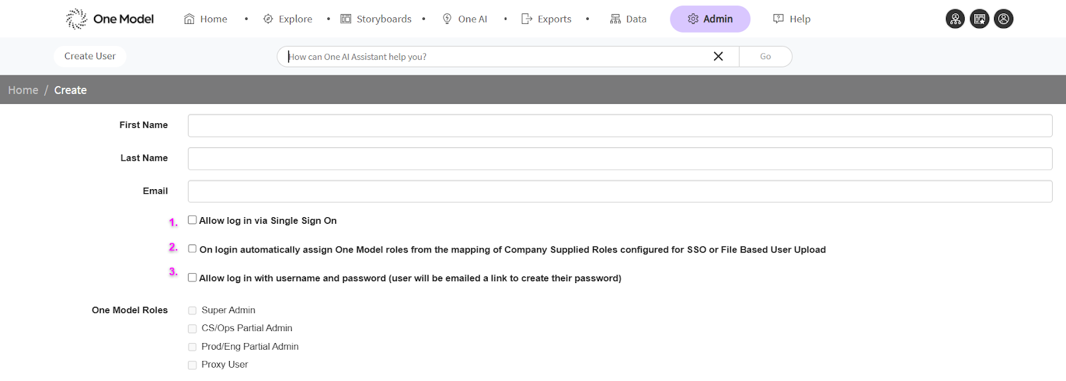Screen dimensions: 1066x381
Task: Go to Storyboards
Action: pos(376,19)
